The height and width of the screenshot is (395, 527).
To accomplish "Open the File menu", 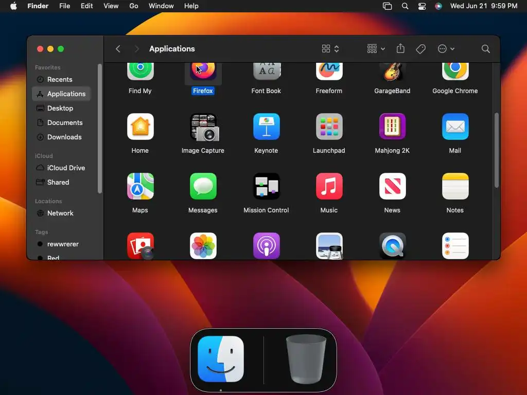I will (64, 6).
